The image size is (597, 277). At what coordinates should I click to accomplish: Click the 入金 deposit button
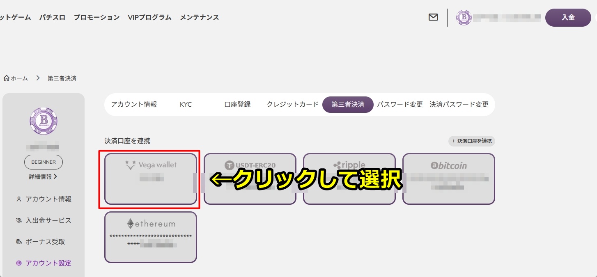[x=568, y=17]
